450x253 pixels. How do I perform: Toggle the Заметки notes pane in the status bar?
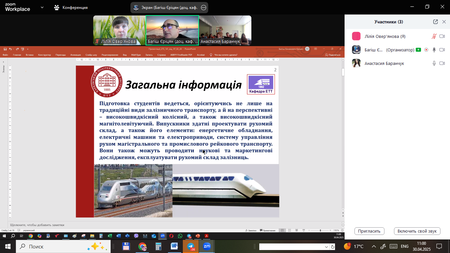(250, 230)
